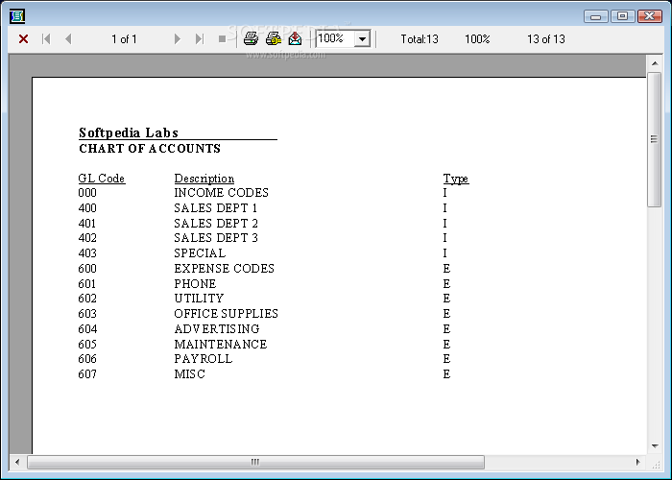Click the '13 of 13' record counter

coord(546,39)
